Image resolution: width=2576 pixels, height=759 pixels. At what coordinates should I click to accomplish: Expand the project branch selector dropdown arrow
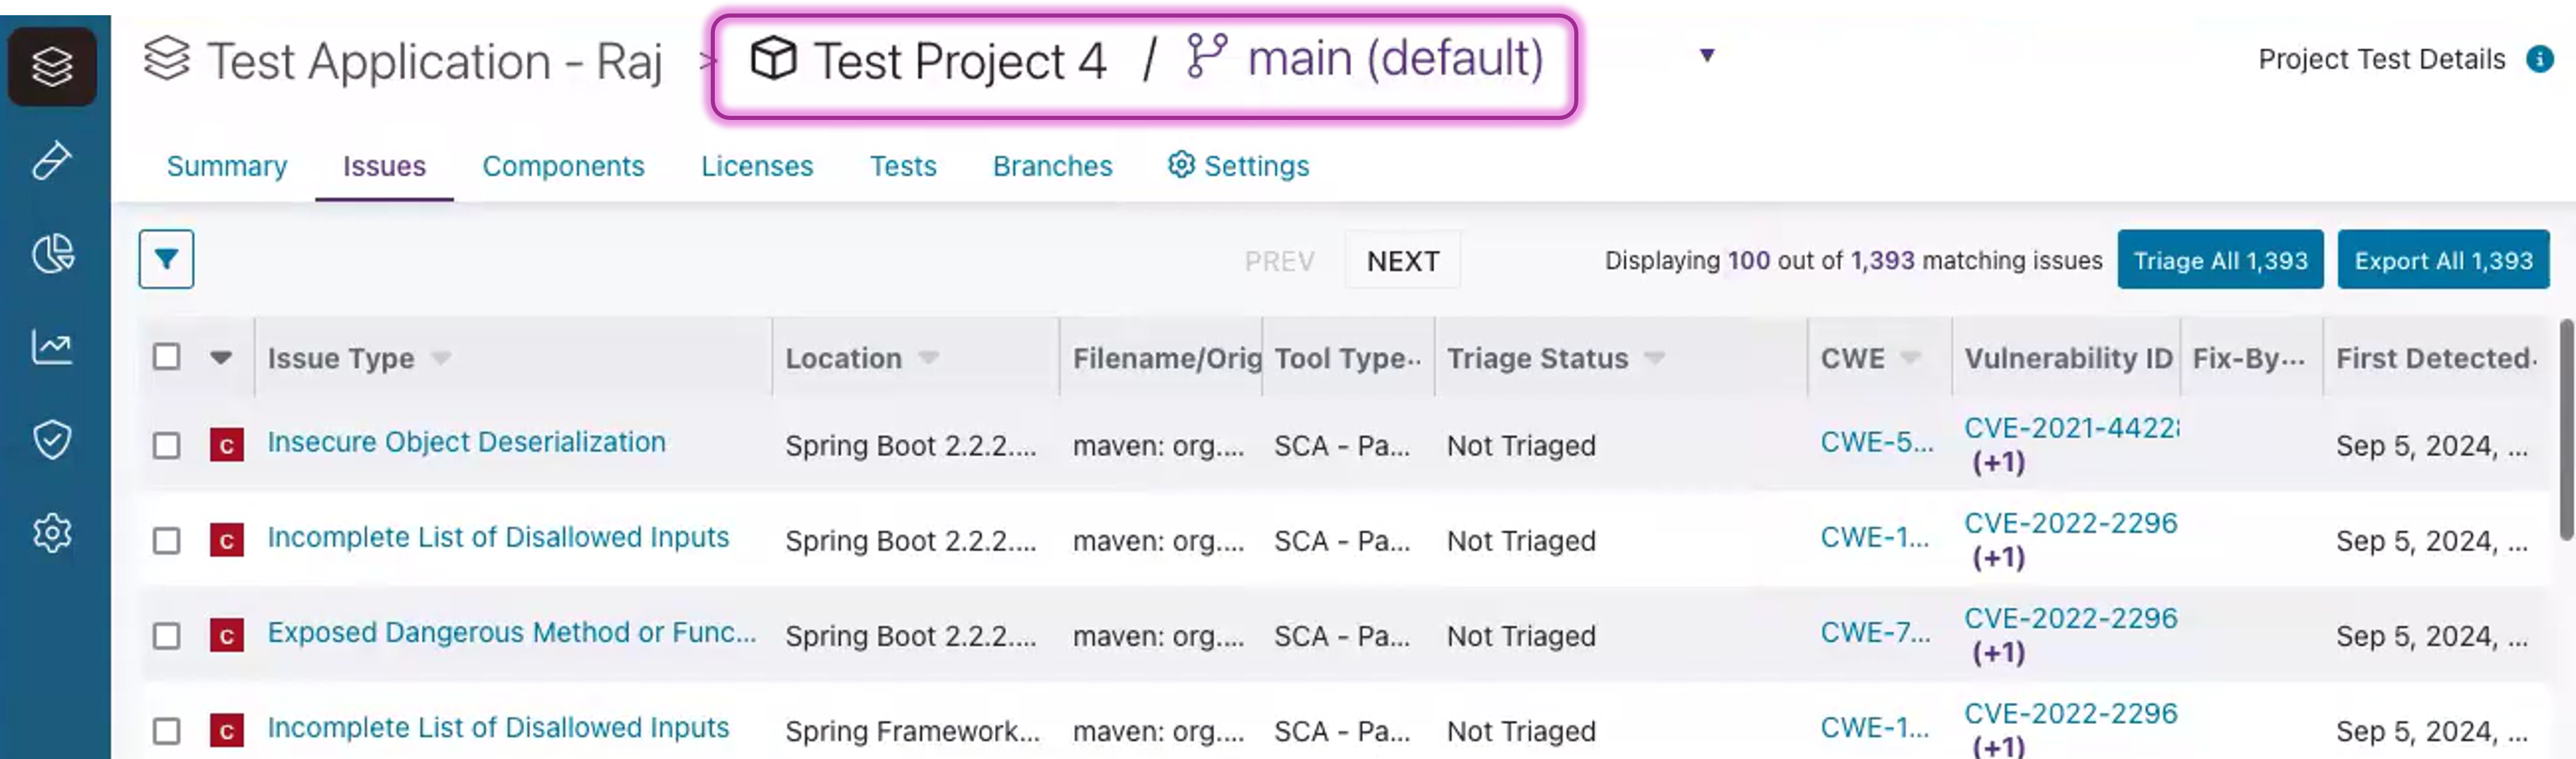point(1707,56)
